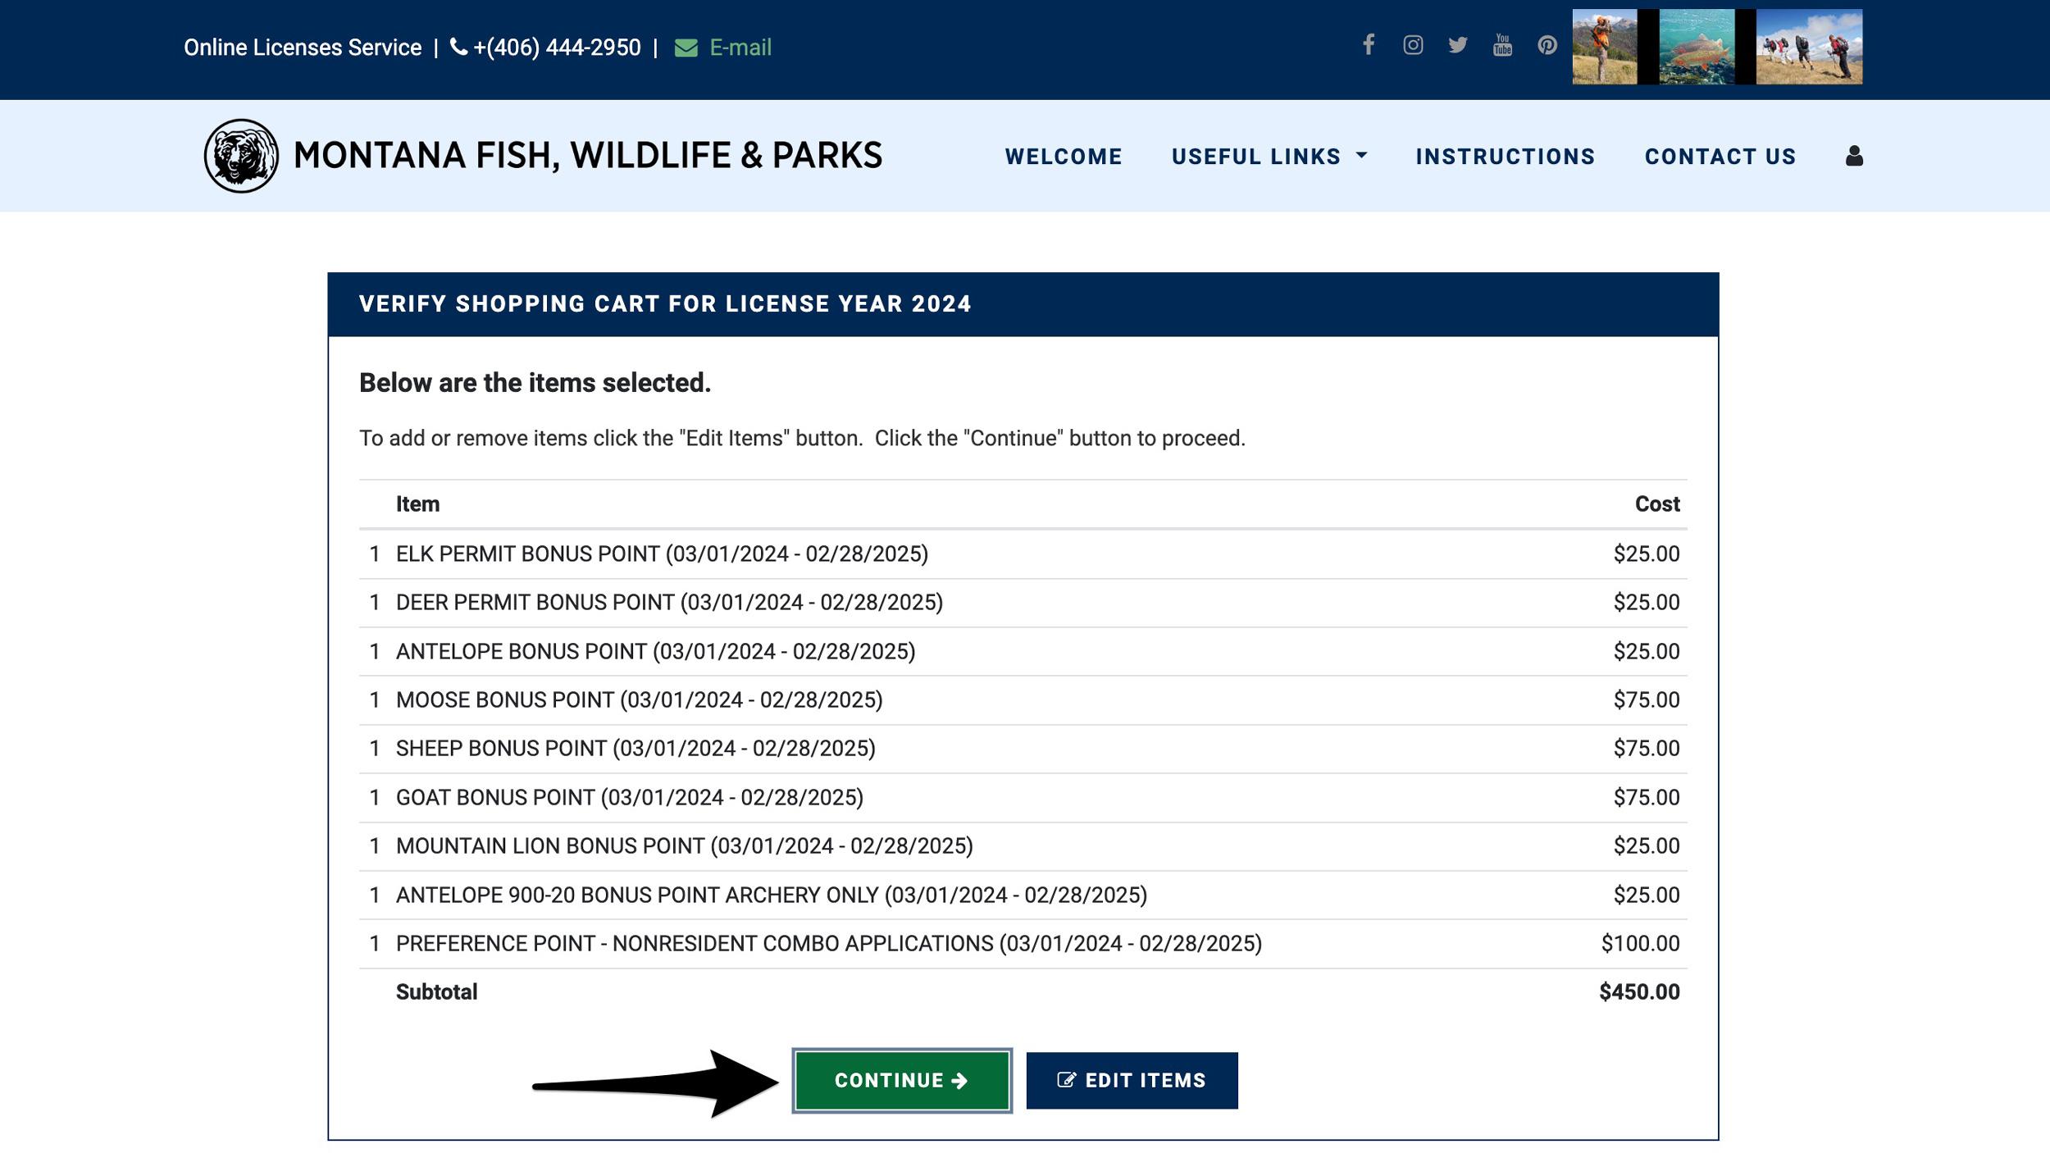This screenshot has width=2050, height=1153.
Task: Expand the Useful Links dropdown
Action: [x=1256, y=157]
